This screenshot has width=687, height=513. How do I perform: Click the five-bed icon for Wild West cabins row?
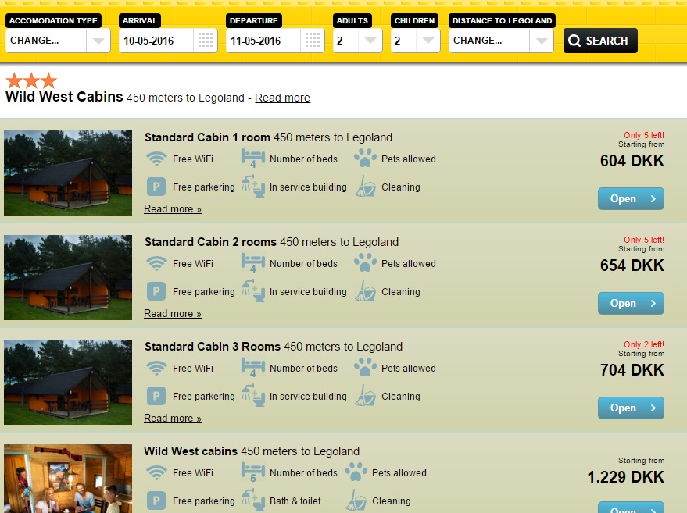coord(252,472)
